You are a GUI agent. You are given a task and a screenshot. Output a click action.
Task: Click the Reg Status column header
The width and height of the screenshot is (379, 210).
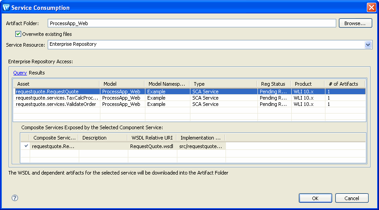coord(274,84)
